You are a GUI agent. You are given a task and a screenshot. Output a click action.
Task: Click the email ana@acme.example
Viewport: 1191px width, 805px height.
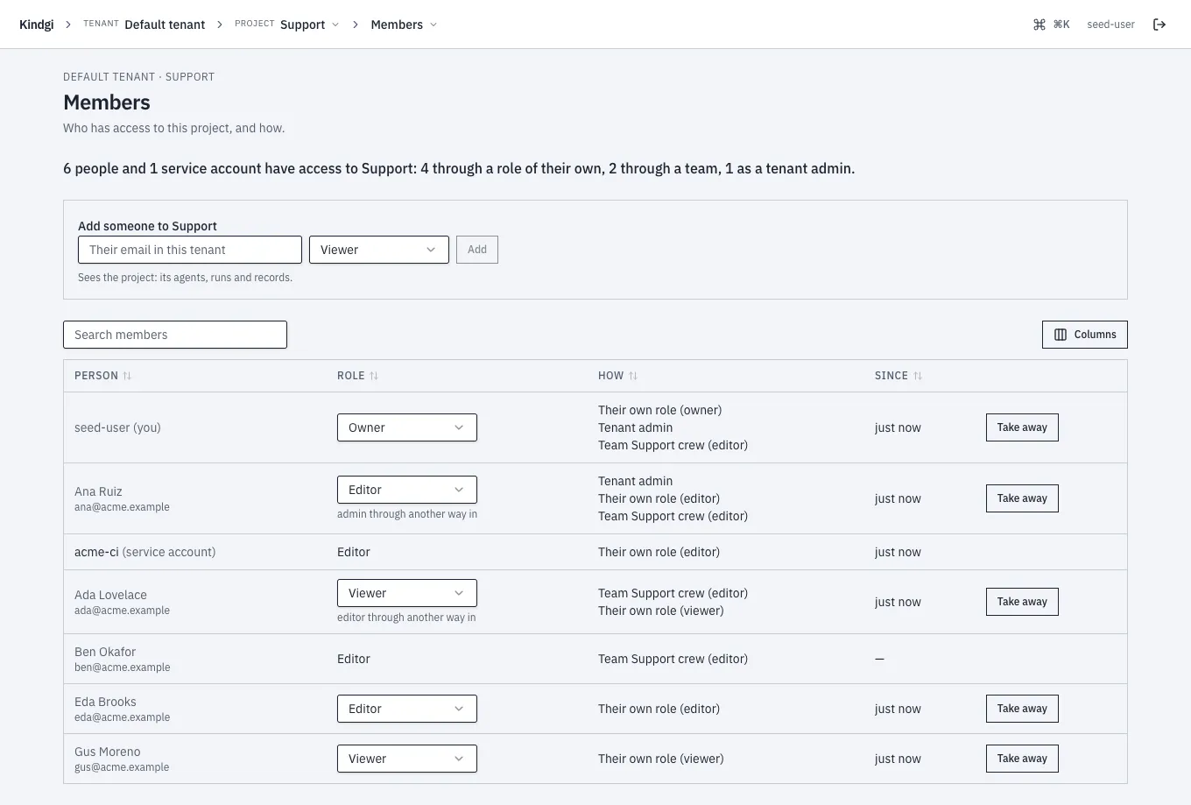pos(122,507)
